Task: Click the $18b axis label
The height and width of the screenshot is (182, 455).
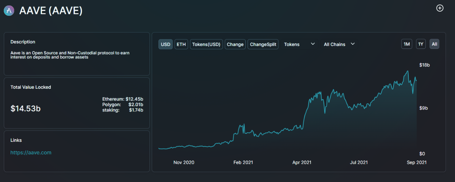Action: click(424, 65)
